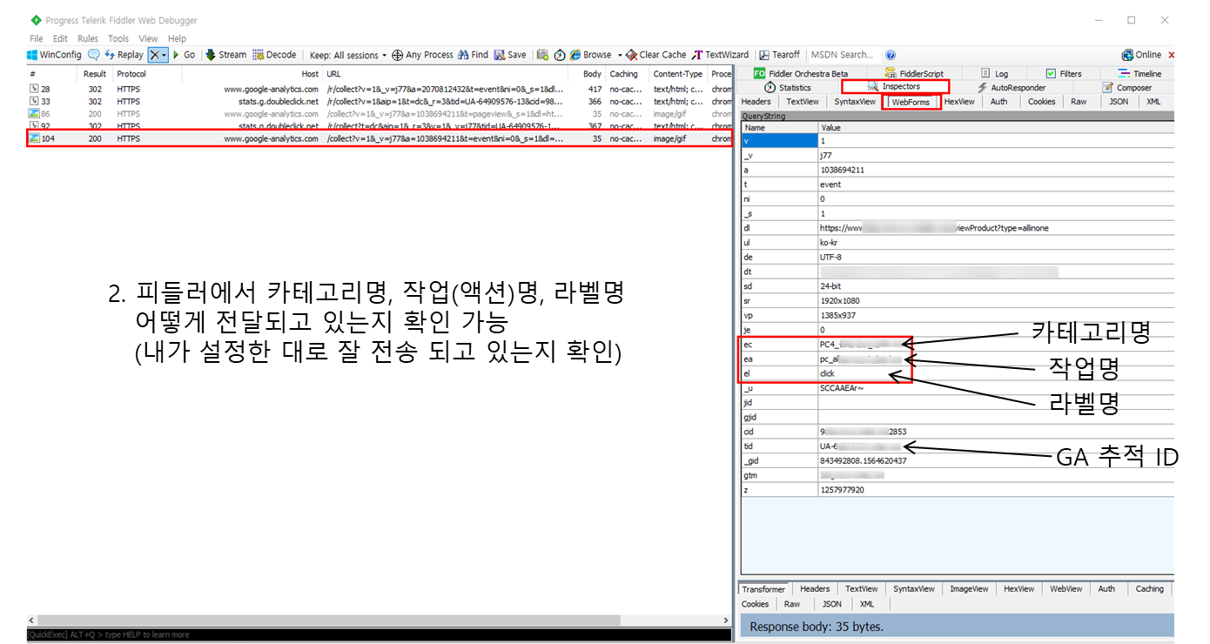
Task: Sort sessions by the Host column header
Action: [x=309, y=75]
